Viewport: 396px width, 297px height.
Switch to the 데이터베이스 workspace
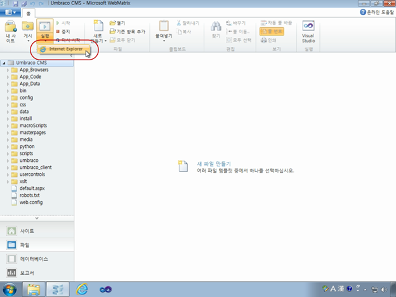pyautogui.click(x=37, y=259)
